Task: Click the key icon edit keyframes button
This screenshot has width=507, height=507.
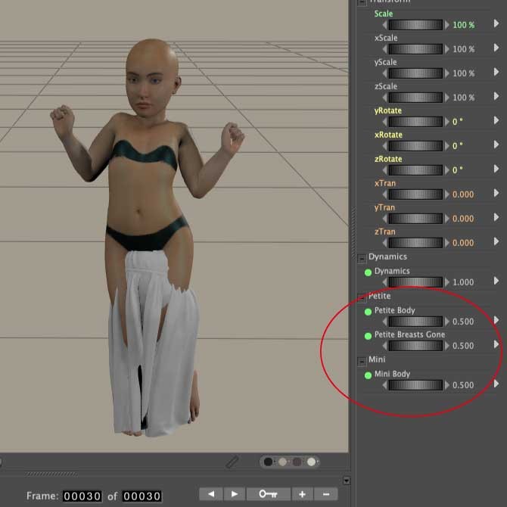Action: 268,494
